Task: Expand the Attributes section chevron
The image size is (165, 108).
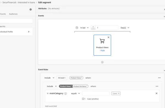Action: [x=164, y=9]
